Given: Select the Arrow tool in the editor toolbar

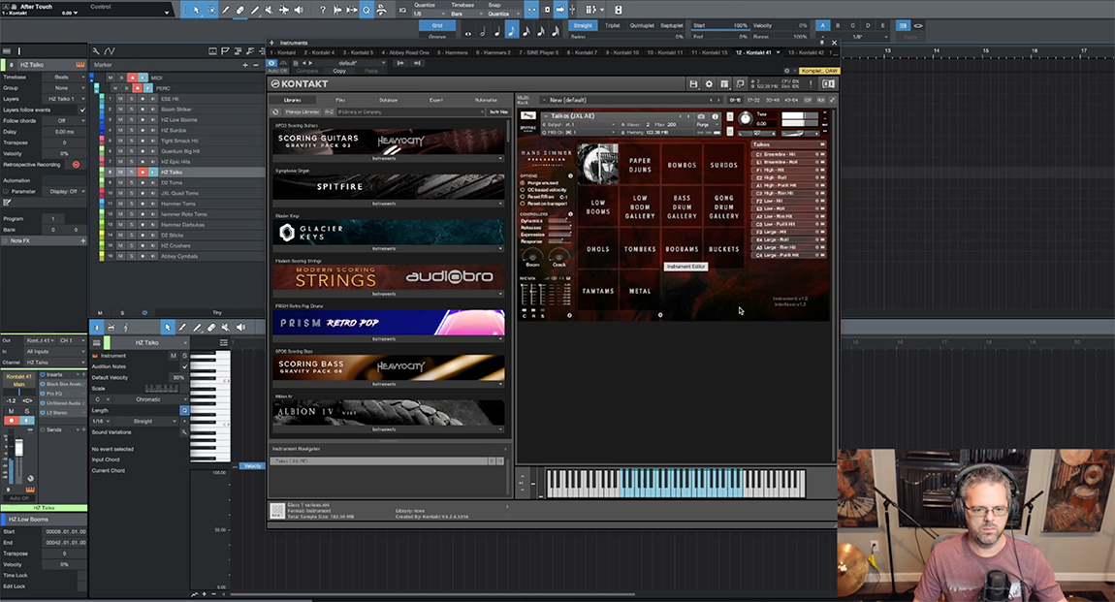Looking at the screenshot, I should (x=168, y=328).
